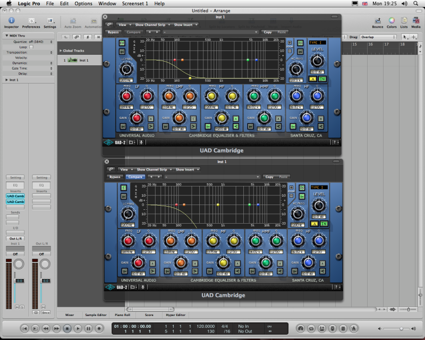The image size is (425, 340).
Task: Open the Drag Overlap dropdown
Action: point(378,37)
